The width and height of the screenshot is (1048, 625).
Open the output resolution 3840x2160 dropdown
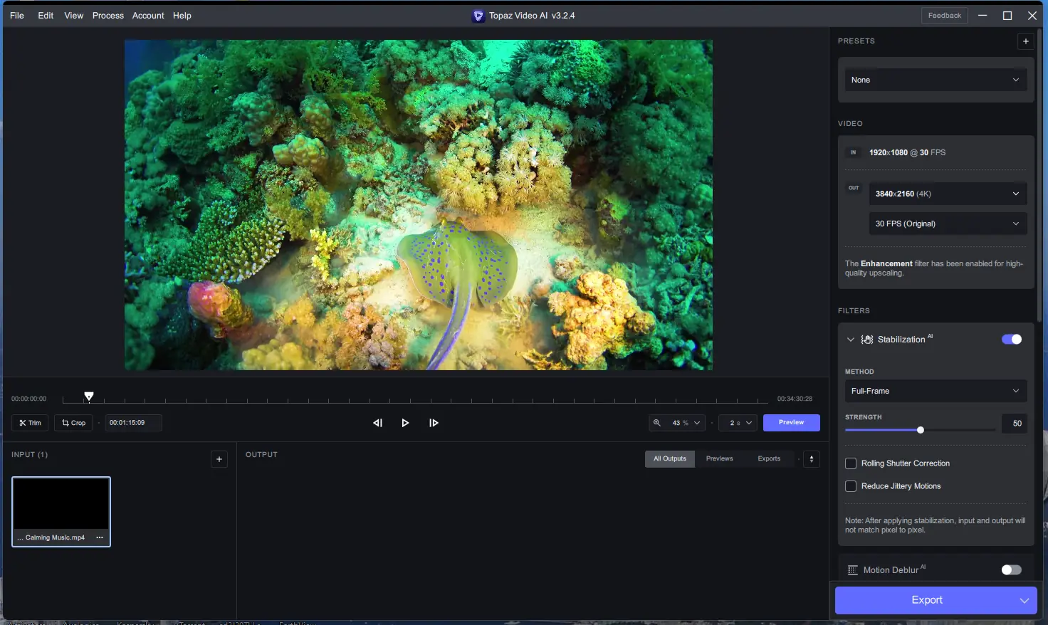(x=947, y=194)
